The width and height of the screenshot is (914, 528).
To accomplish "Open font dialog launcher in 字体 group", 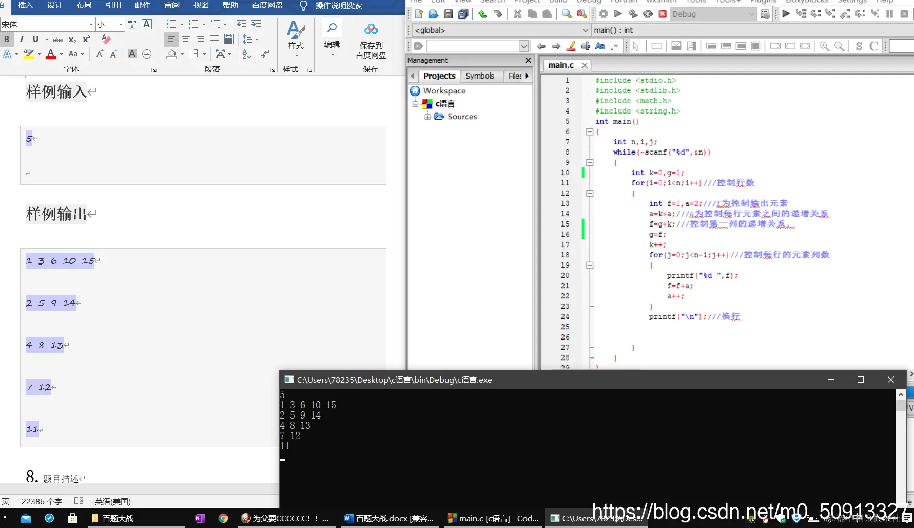I will pyautogui.click(x=154, y=70).
